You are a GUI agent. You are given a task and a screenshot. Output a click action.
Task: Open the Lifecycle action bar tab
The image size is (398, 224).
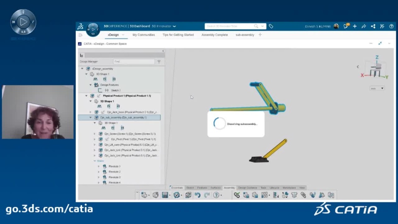(274, 187)
